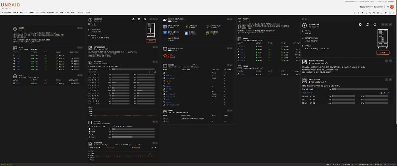Click the Docker usage bar in the System panel
The height and width of the screenshot is (166, 397).
(133, 137)
